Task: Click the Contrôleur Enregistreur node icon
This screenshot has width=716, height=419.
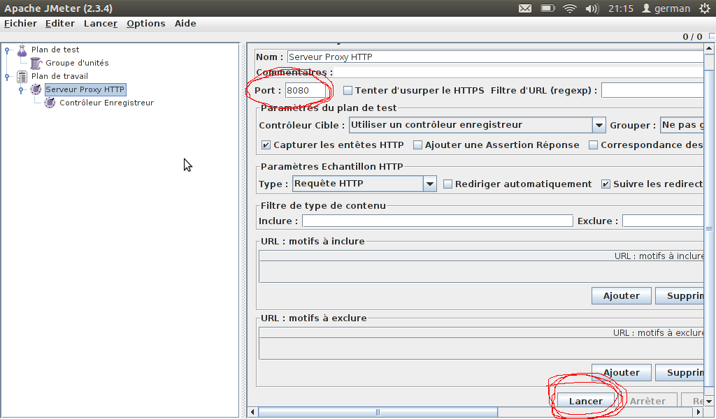Action: (50, 103)
